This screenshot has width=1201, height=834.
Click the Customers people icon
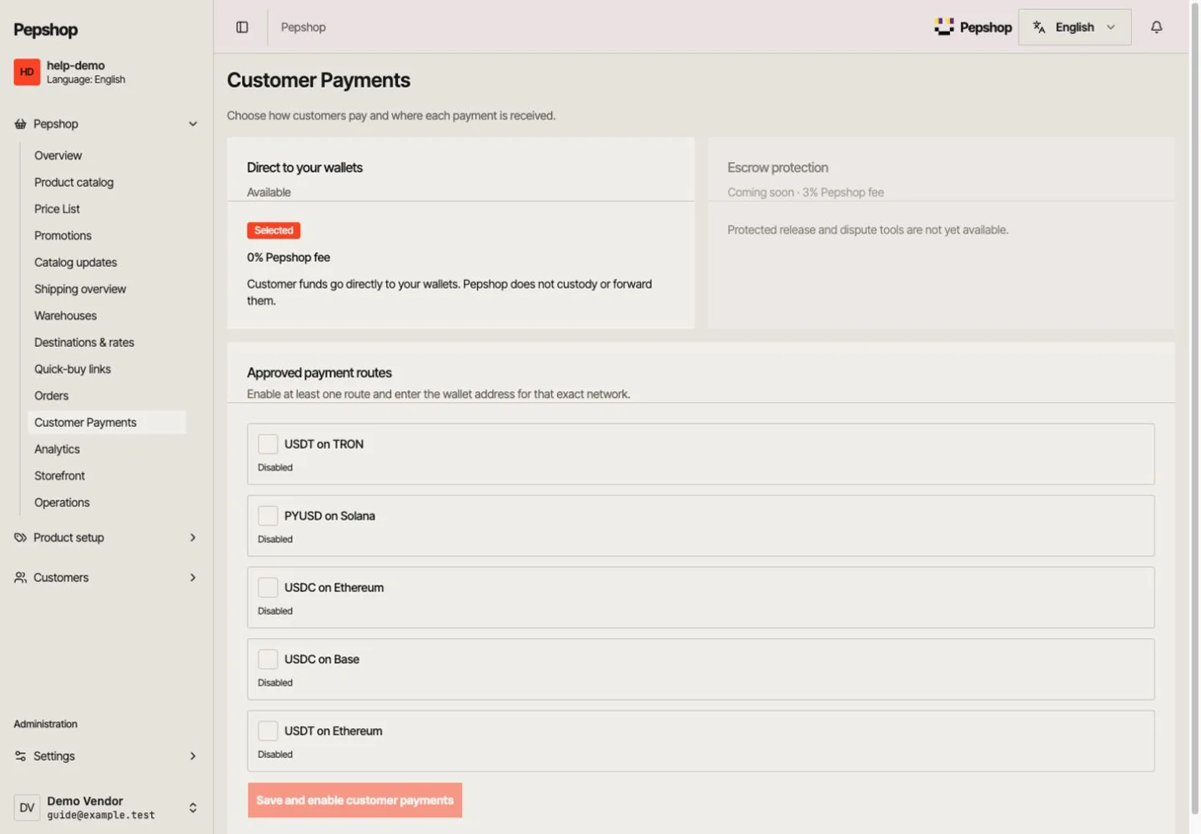[x=20, y=578]
